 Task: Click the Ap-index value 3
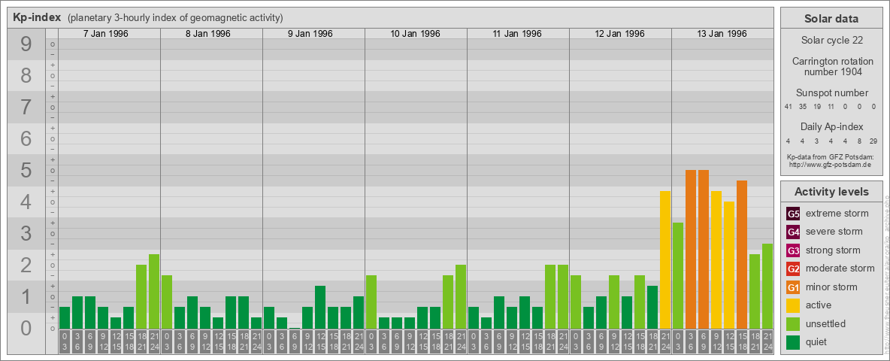(x=817, y=141)
